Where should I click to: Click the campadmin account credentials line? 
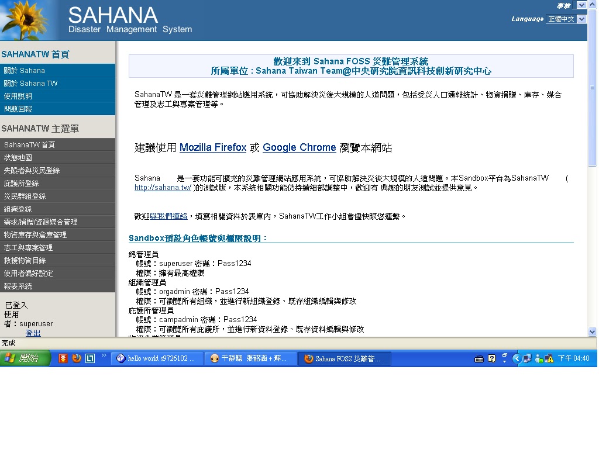click(197, 319)
